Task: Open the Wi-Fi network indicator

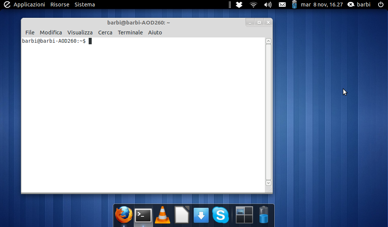Action: (x=253, y=5)
